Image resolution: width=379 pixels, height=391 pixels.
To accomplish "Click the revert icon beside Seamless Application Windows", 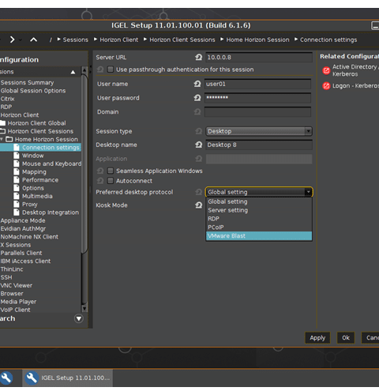I will pos(100,171).
